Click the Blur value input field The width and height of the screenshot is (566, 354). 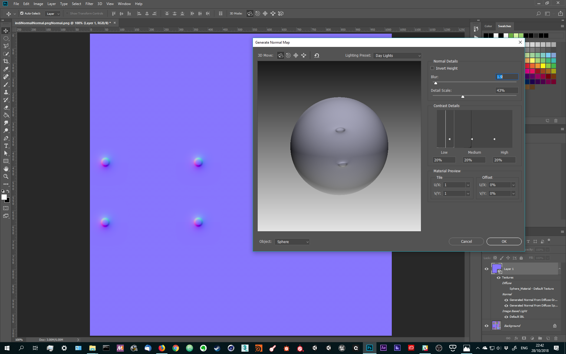tap(506, 77)
